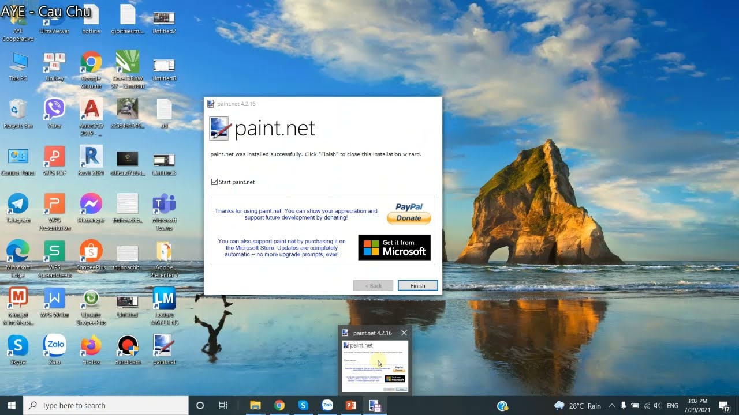Select the CorelDRAW X7 shortcut icon

coord(128,70)
